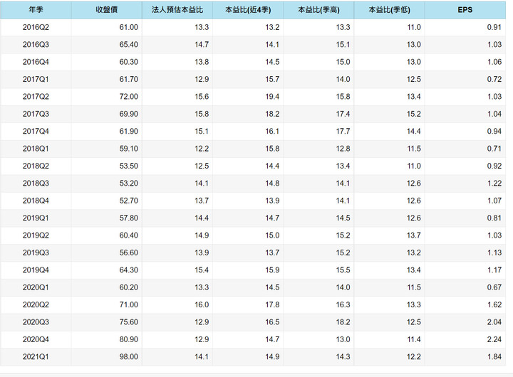Click the 本益比(近4季) header
The height and width of the screenshot is (377, 513).
click(x=248, y=11)
